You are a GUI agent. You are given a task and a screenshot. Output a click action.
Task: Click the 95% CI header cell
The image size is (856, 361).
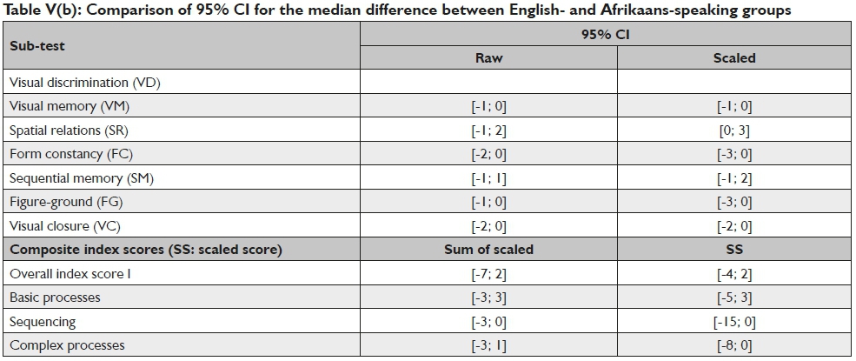tap(606, 34)
